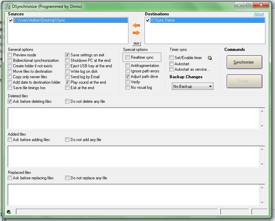Check Do not delete any file

(x=67, y=101)
